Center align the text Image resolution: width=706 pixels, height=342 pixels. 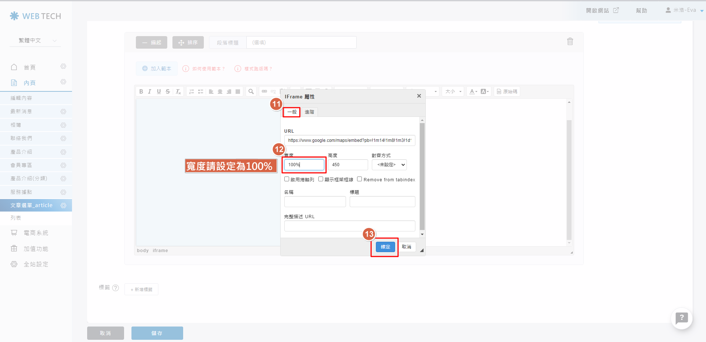tap(220, 91)
